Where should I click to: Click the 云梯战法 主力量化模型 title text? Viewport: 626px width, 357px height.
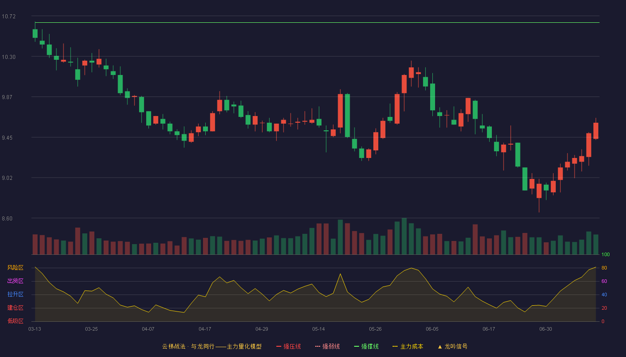coord(212,346)
